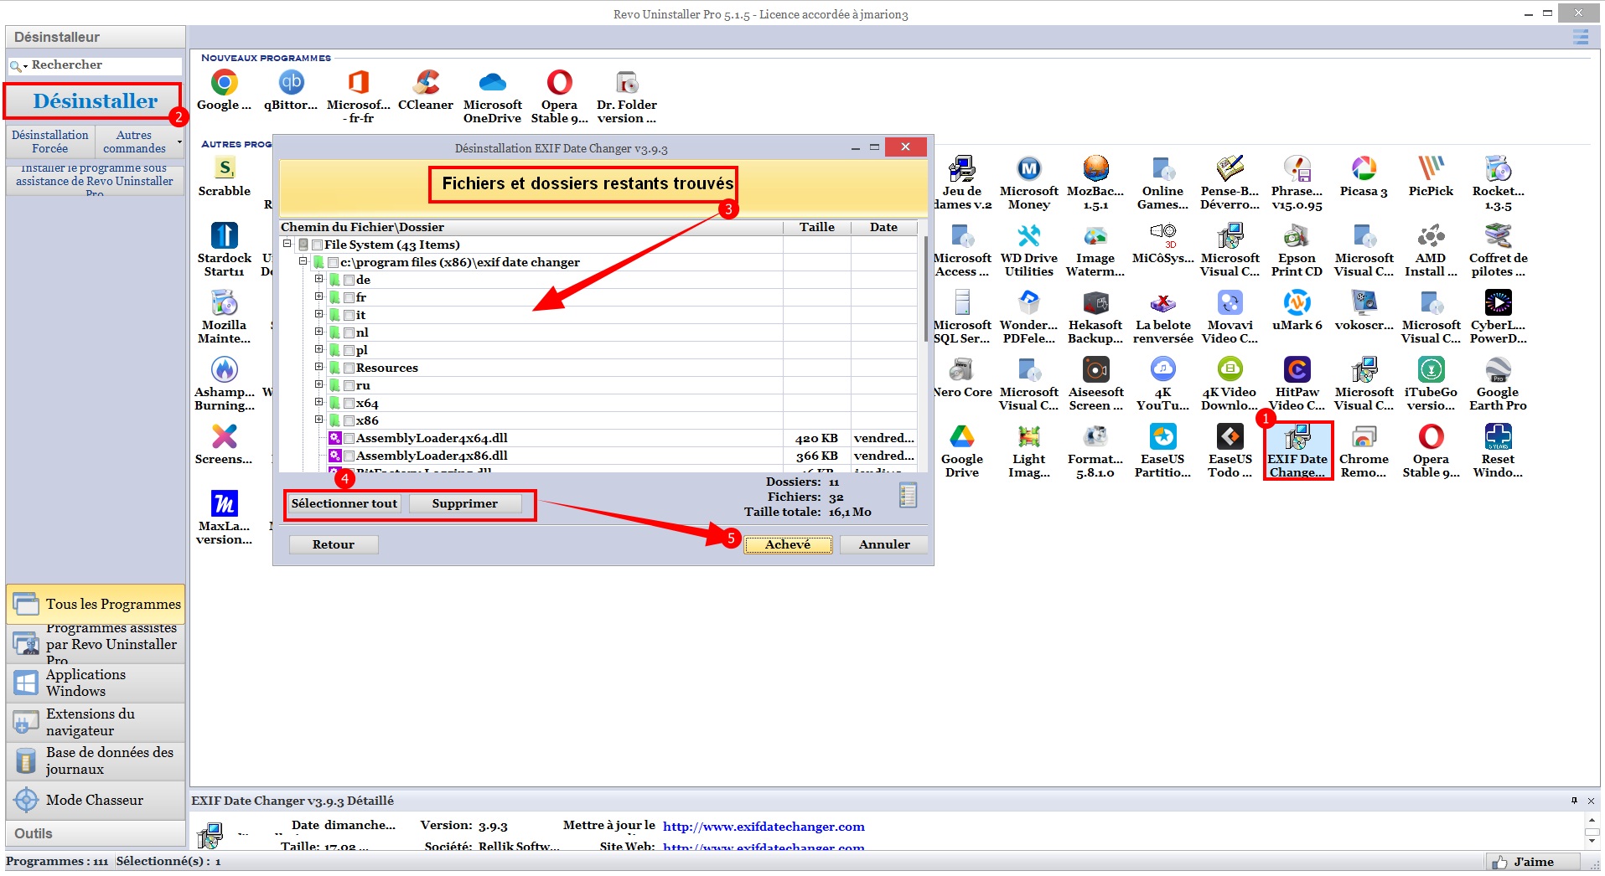Select the CCleaner program icon

426,82
